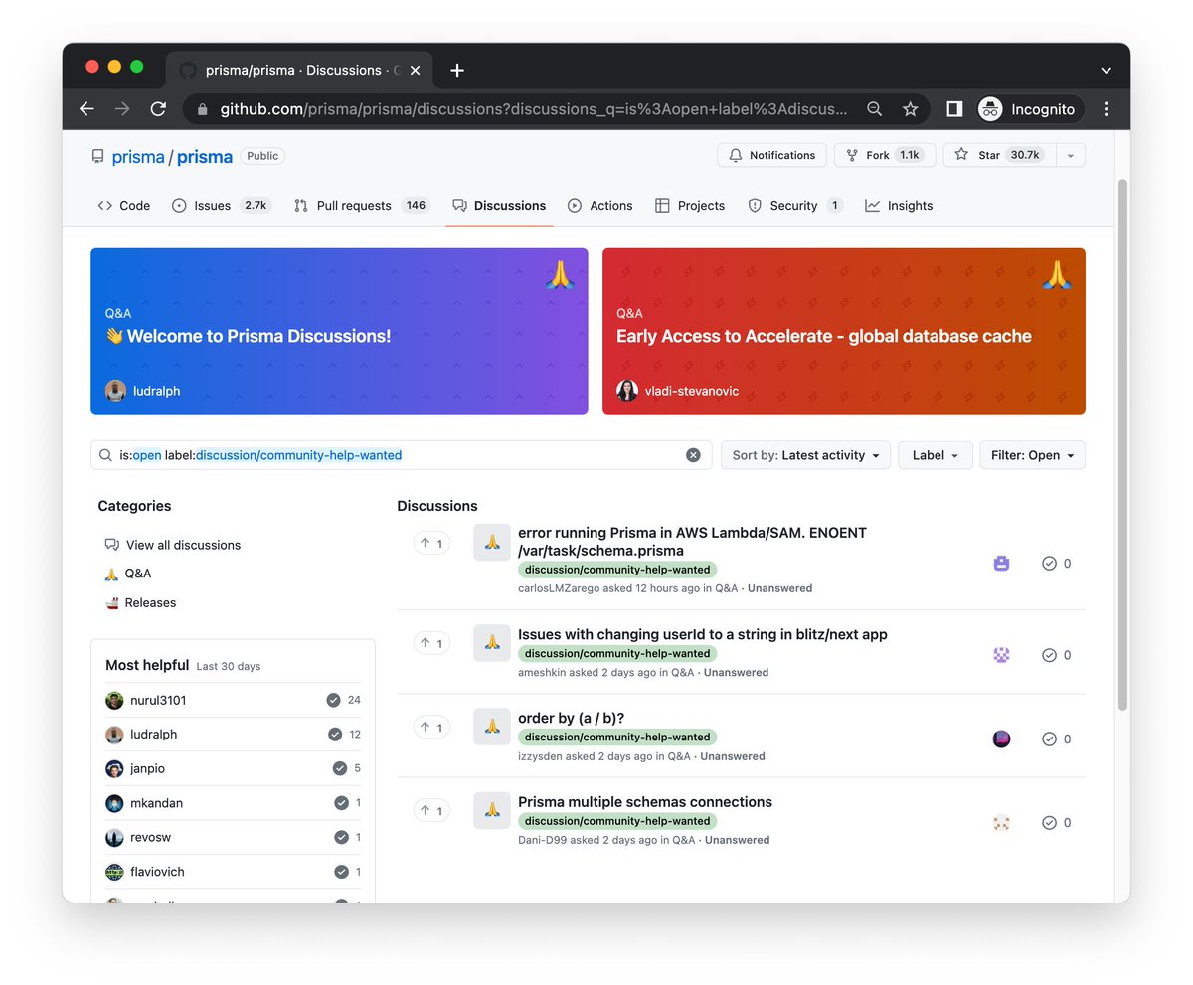Screen dimensions: 1193x985
Task: Upvote the blitz/next userId discussion
Action: click(431, 643)
